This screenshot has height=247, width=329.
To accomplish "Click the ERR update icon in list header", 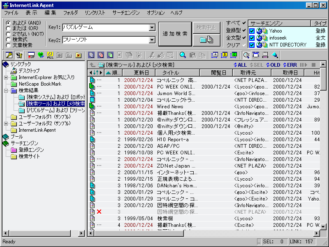I will click(x=290, y=65).
